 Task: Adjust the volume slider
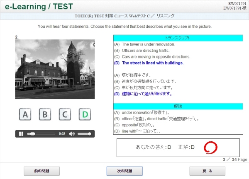pyautogui.click(x=84, y=134)
